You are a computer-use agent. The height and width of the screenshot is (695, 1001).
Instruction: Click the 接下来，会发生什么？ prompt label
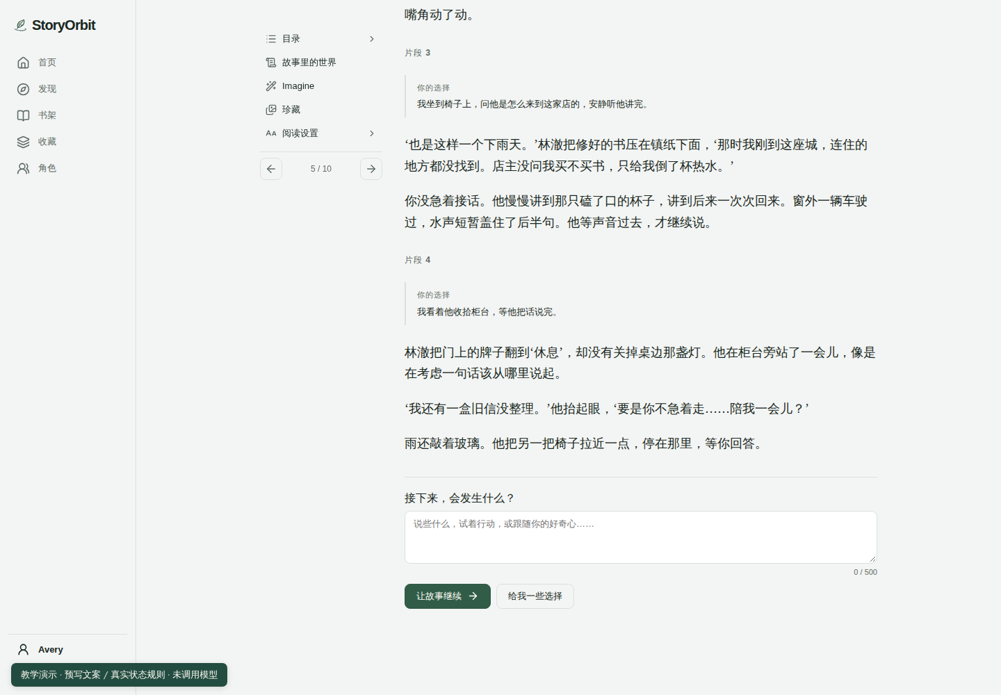[x=460, y=498]
